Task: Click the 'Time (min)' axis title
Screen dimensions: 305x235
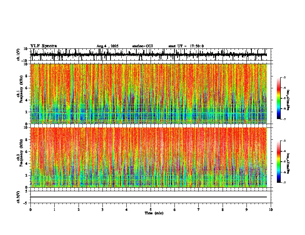Action: (154, 213)
